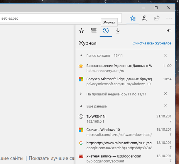Click the microsoft.com/ru-ru/software-download address line
This screenshot has height=164, width=179.
tap(119, 135)
